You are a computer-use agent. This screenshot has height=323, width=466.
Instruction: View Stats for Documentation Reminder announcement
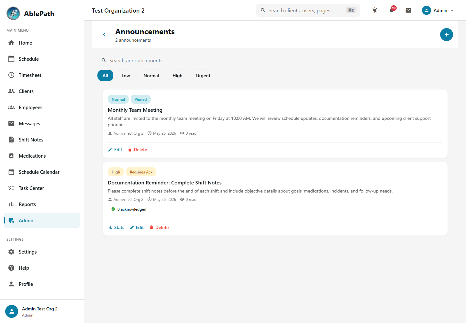pos(116,227)
